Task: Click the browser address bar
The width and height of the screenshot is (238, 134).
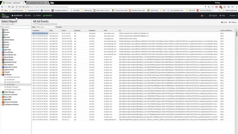Action: pyautogui.click(x=109, y=7)
